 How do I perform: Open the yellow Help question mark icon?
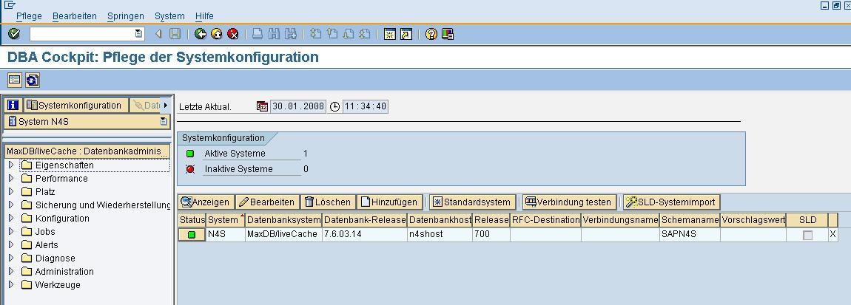pyautogui.click(x=431, y=34)
